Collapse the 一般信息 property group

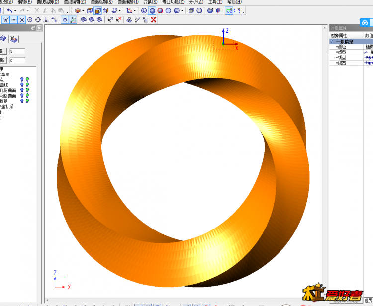coord(332,42)
